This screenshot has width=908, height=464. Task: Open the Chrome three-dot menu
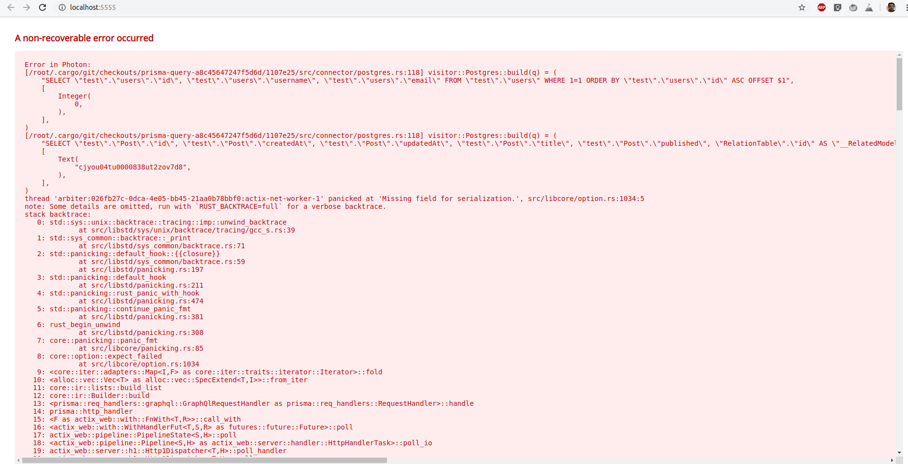[905, 7]
